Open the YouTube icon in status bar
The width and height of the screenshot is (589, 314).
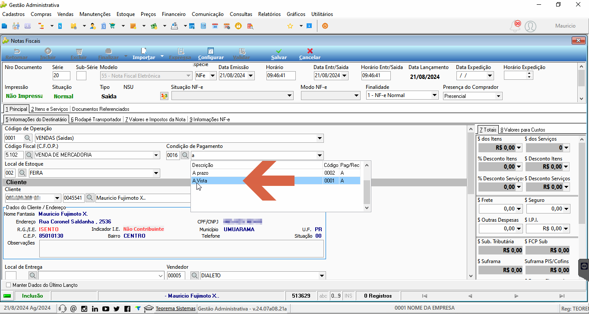[x=106, y=308]
